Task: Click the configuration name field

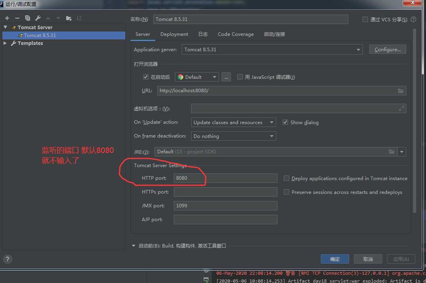Action: click(251, 19)
